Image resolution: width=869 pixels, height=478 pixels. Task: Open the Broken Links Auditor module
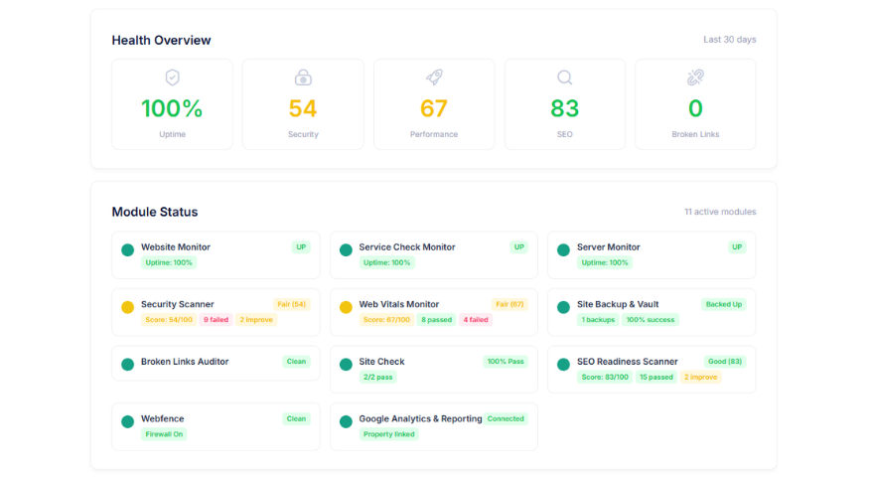216,363
